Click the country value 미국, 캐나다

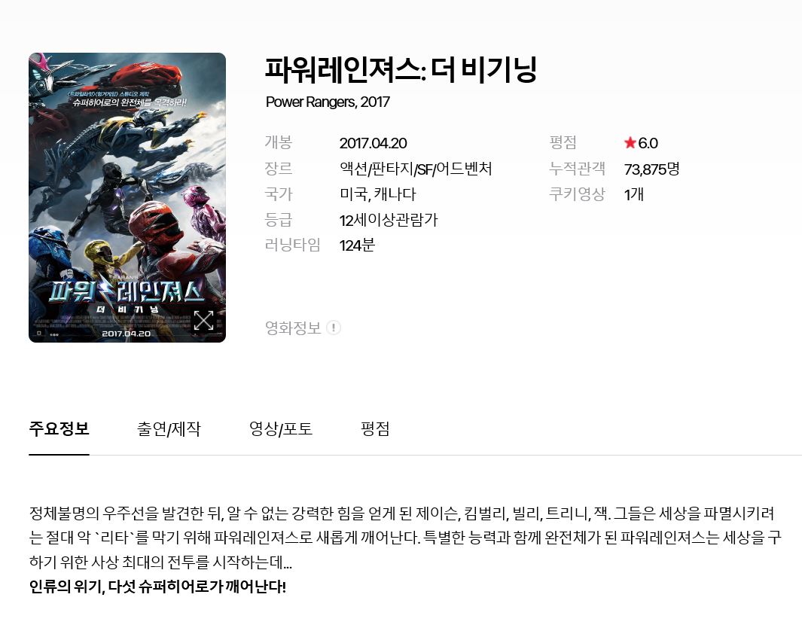[x=377, y=194]
